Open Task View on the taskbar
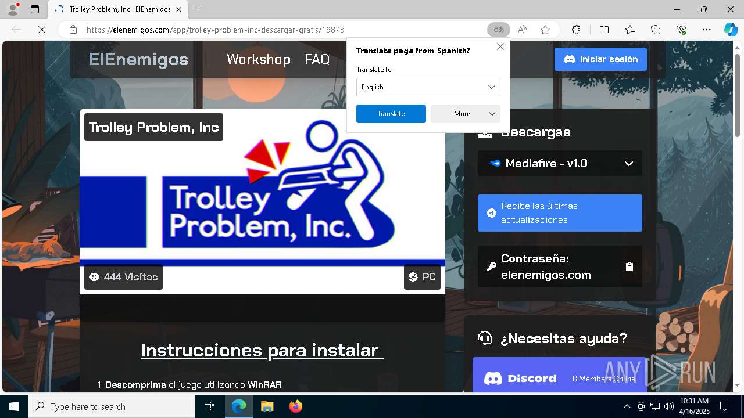This screenshot has width=744, height=418. pos(209,406)
